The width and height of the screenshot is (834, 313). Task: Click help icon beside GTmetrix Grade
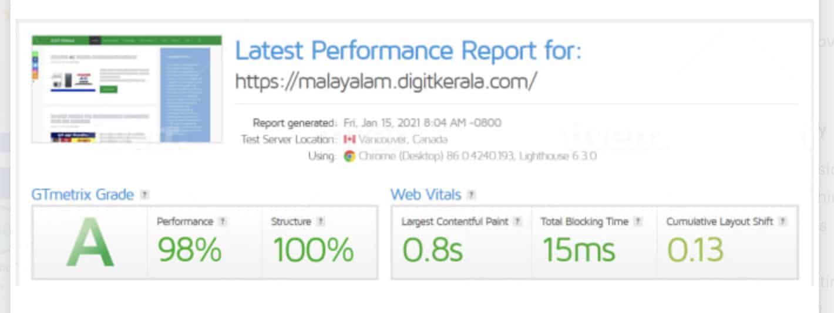coord(144,195)
